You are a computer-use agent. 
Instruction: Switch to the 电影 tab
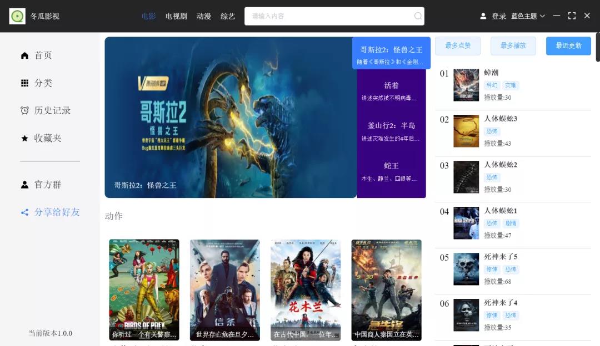[x=148, y=16]
